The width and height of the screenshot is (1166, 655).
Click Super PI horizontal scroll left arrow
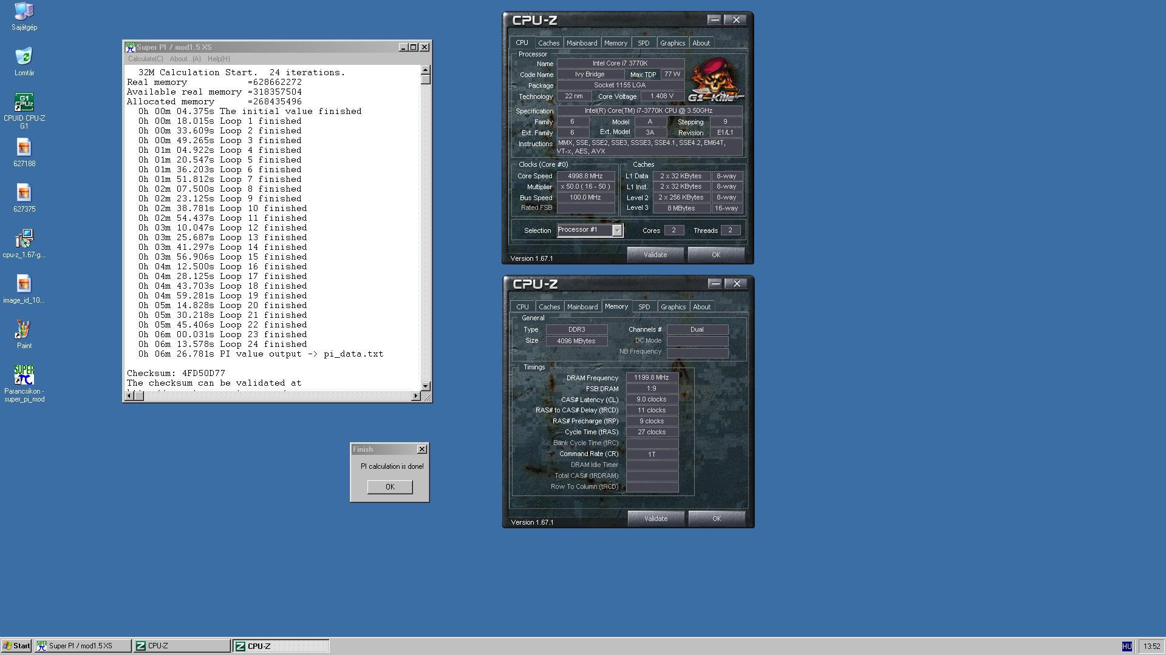click(128, 396)
